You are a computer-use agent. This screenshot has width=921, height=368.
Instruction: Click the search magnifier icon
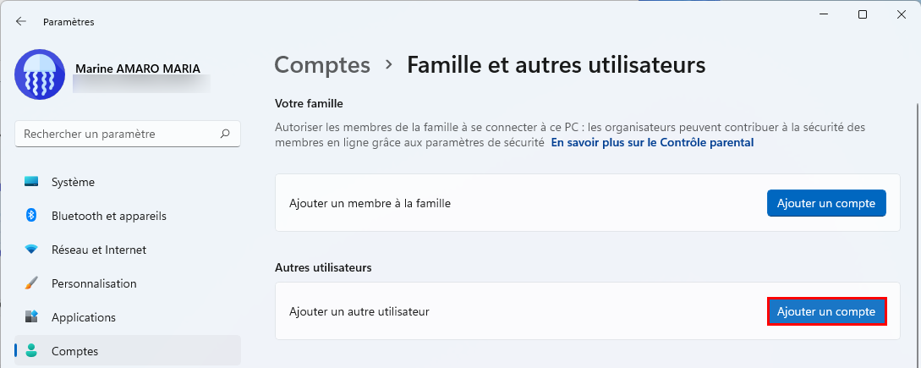[x=225, y=134]
